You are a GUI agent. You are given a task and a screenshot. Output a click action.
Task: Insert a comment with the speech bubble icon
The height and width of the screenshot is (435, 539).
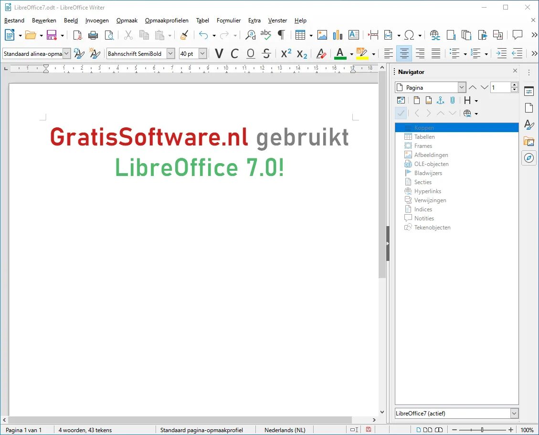518,35
